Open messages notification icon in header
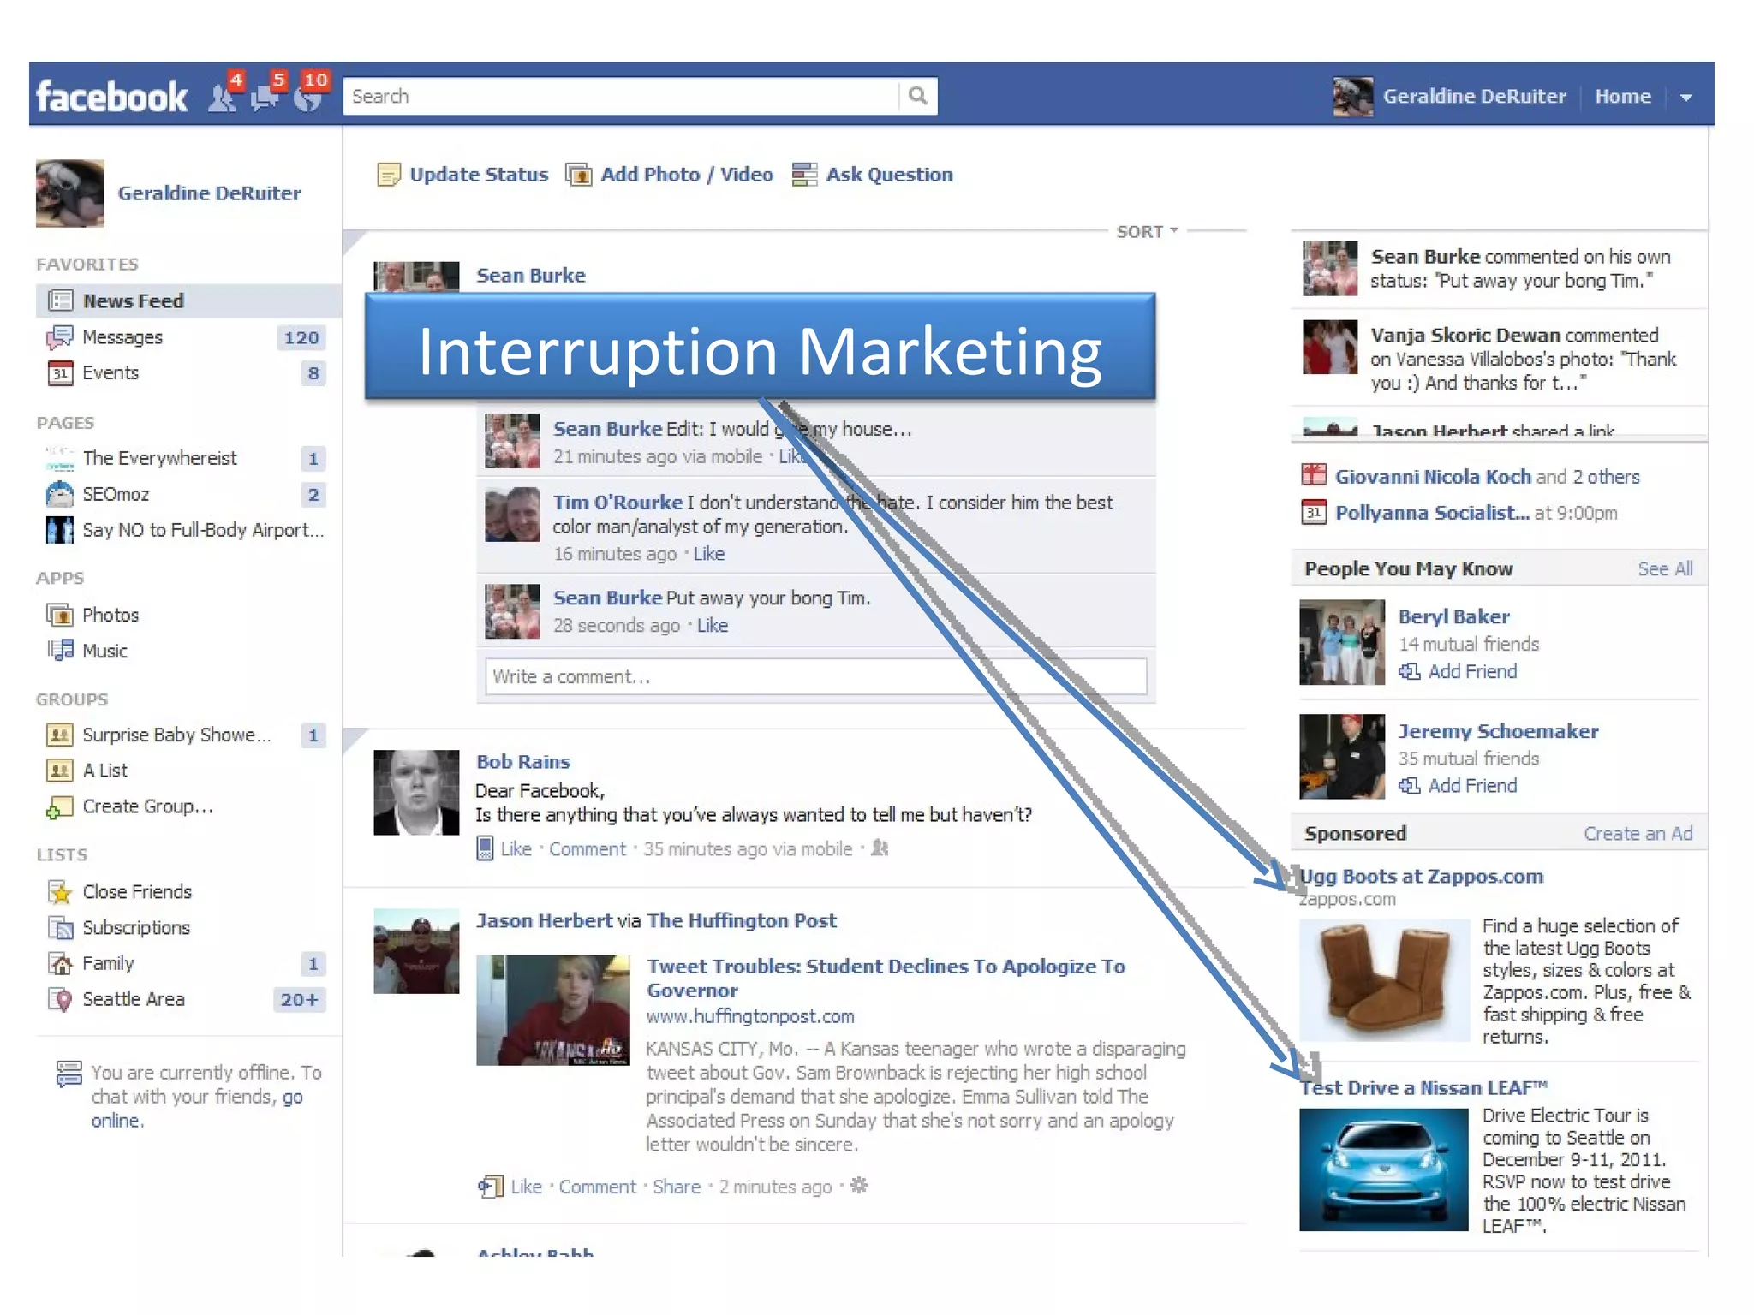 (265, 97)
